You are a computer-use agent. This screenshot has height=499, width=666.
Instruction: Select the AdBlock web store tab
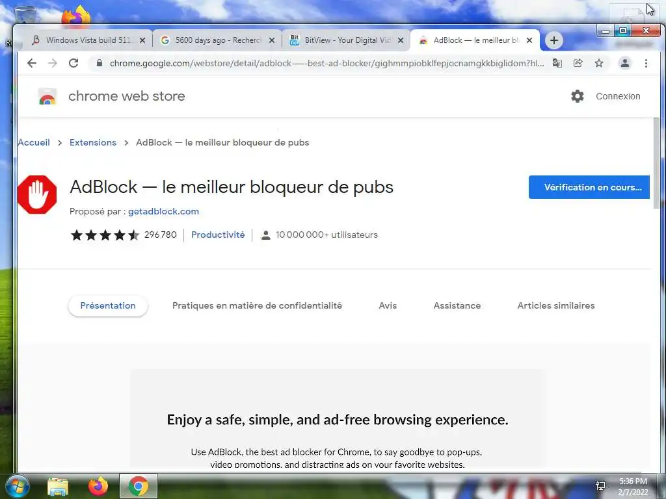click(473, 40)
